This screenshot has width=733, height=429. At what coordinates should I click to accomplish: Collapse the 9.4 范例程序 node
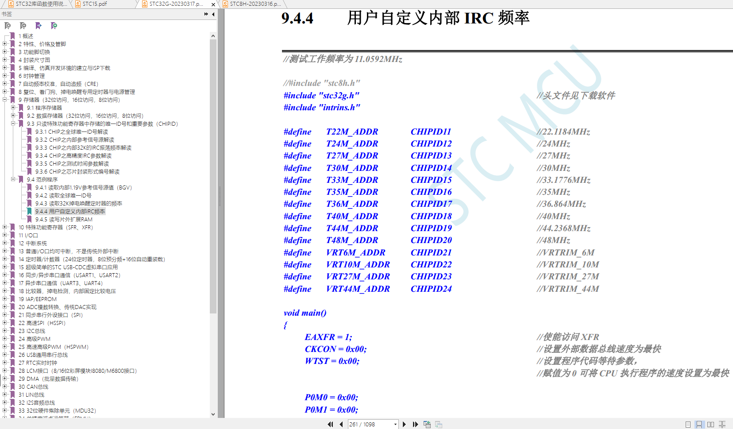click(13, 179)
